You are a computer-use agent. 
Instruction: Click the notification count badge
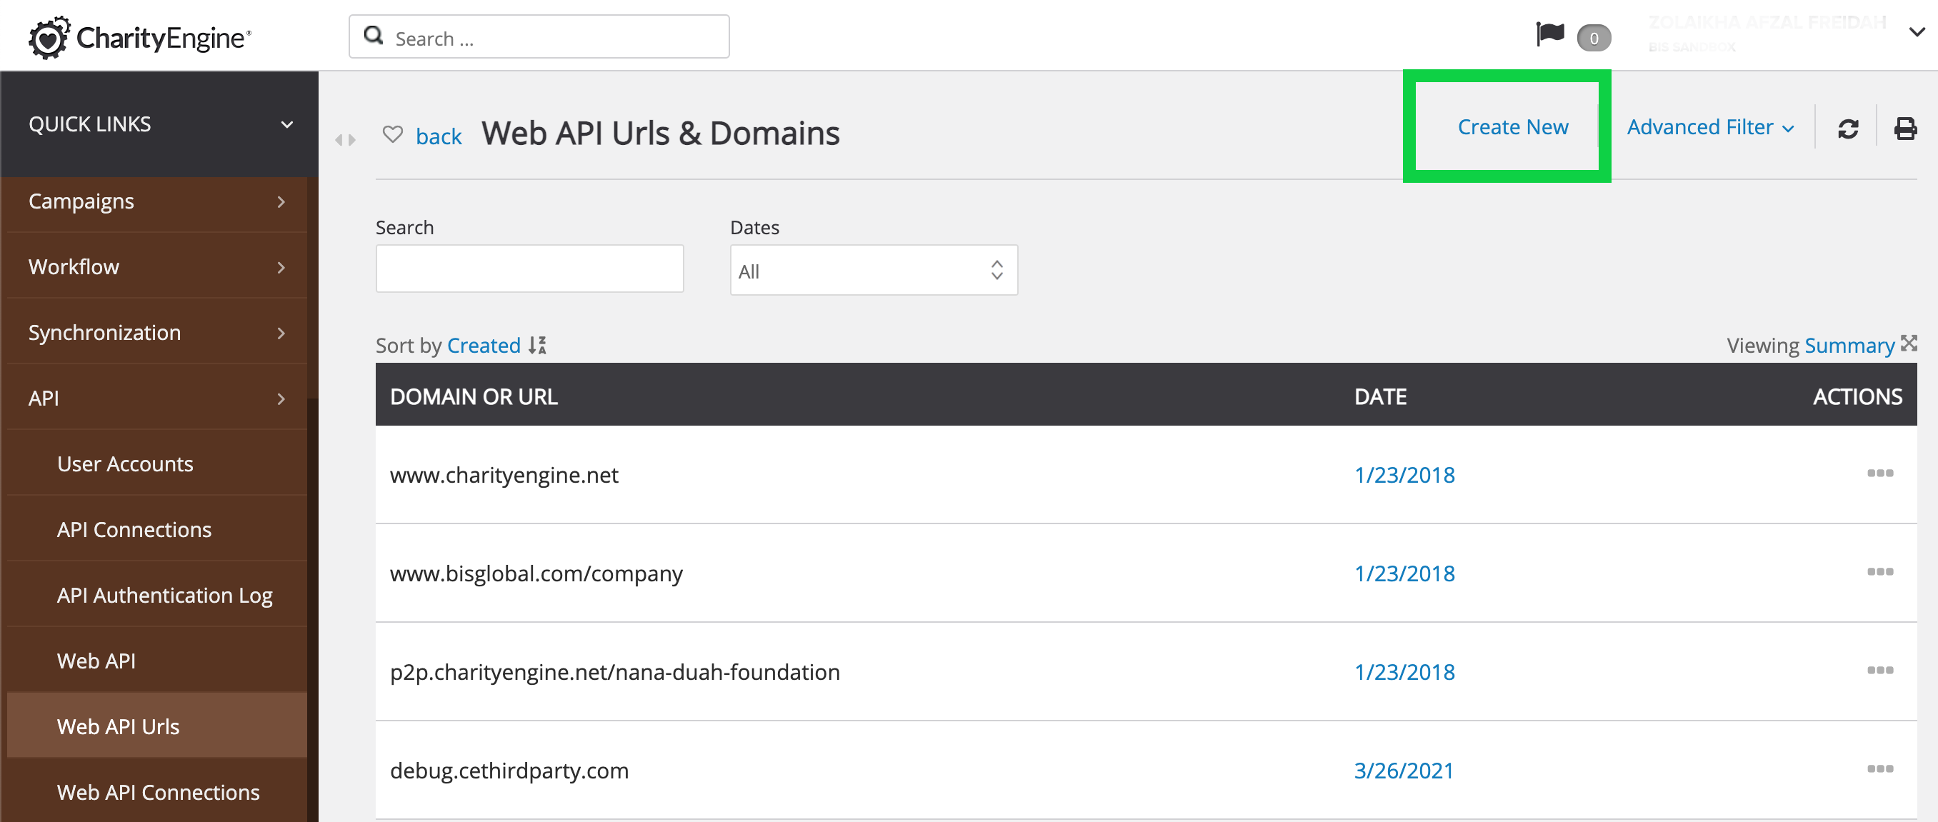coord(1594,38)
